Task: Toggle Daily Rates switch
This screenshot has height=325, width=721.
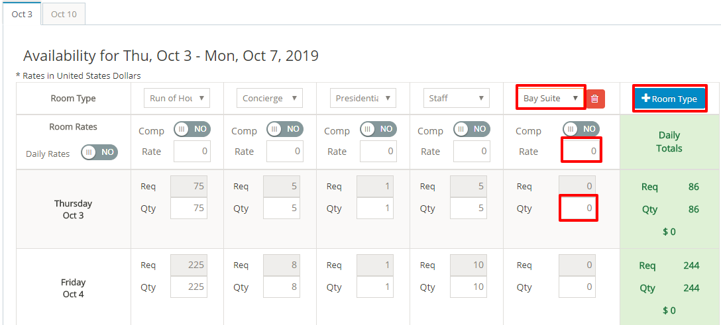Action: pos(99,152)
